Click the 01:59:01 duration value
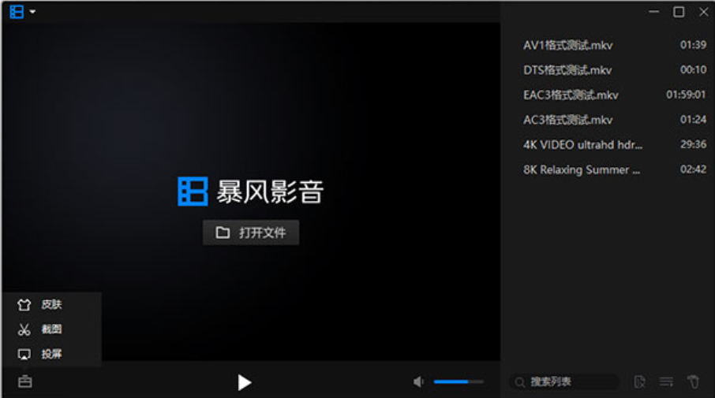The image size is (715, 398). (x=686, y=95)
